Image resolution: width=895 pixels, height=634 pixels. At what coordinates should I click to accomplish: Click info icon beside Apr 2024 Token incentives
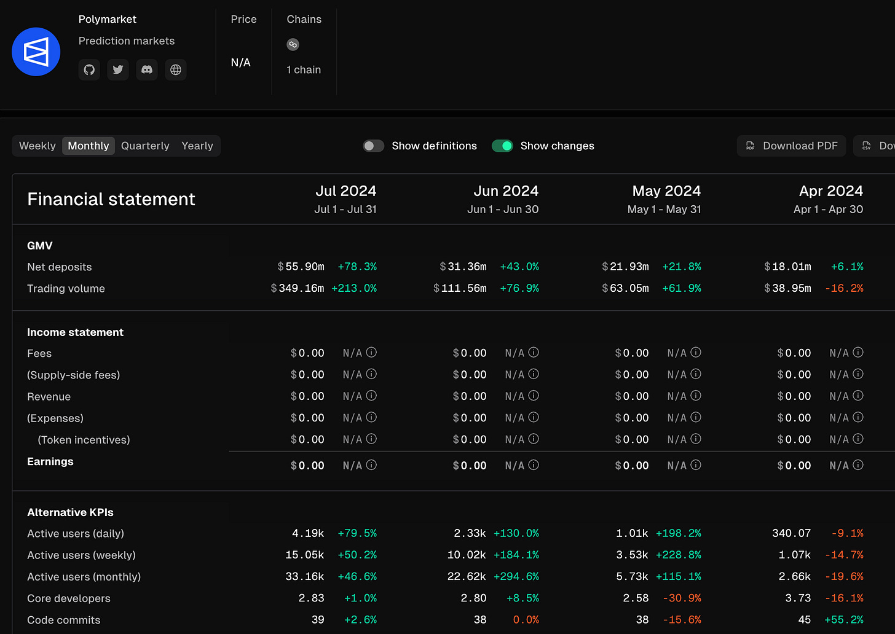tap(858, 439)
